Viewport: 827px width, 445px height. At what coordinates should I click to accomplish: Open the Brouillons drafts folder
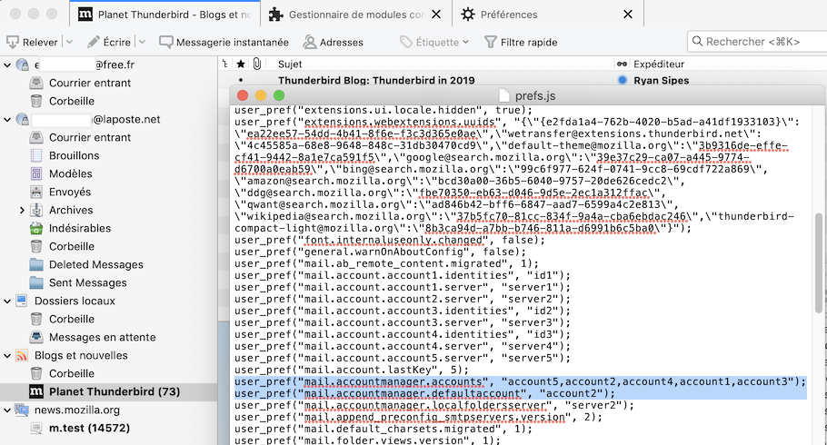[74, 155]
